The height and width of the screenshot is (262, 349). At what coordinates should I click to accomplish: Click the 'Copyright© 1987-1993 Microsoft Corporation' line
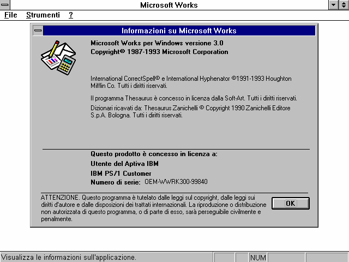point(159,52)
